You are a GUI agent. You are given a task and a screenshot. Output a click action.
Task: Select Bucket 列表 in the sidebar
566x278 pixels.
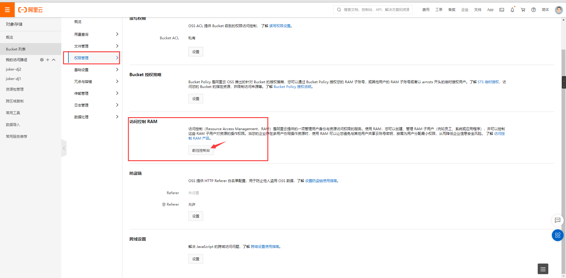pos(15,49)
